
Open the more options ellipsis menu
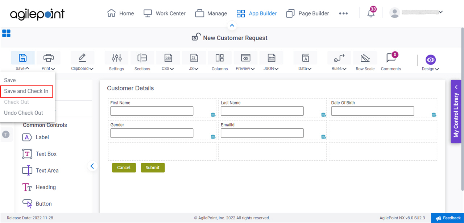[x=343, y=13]
